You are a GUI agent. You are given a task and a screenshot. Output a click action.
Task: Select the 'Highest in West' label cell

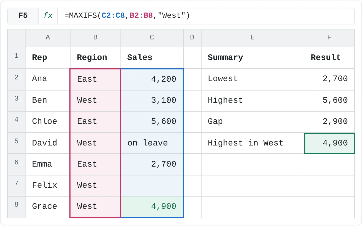(253, 143)
